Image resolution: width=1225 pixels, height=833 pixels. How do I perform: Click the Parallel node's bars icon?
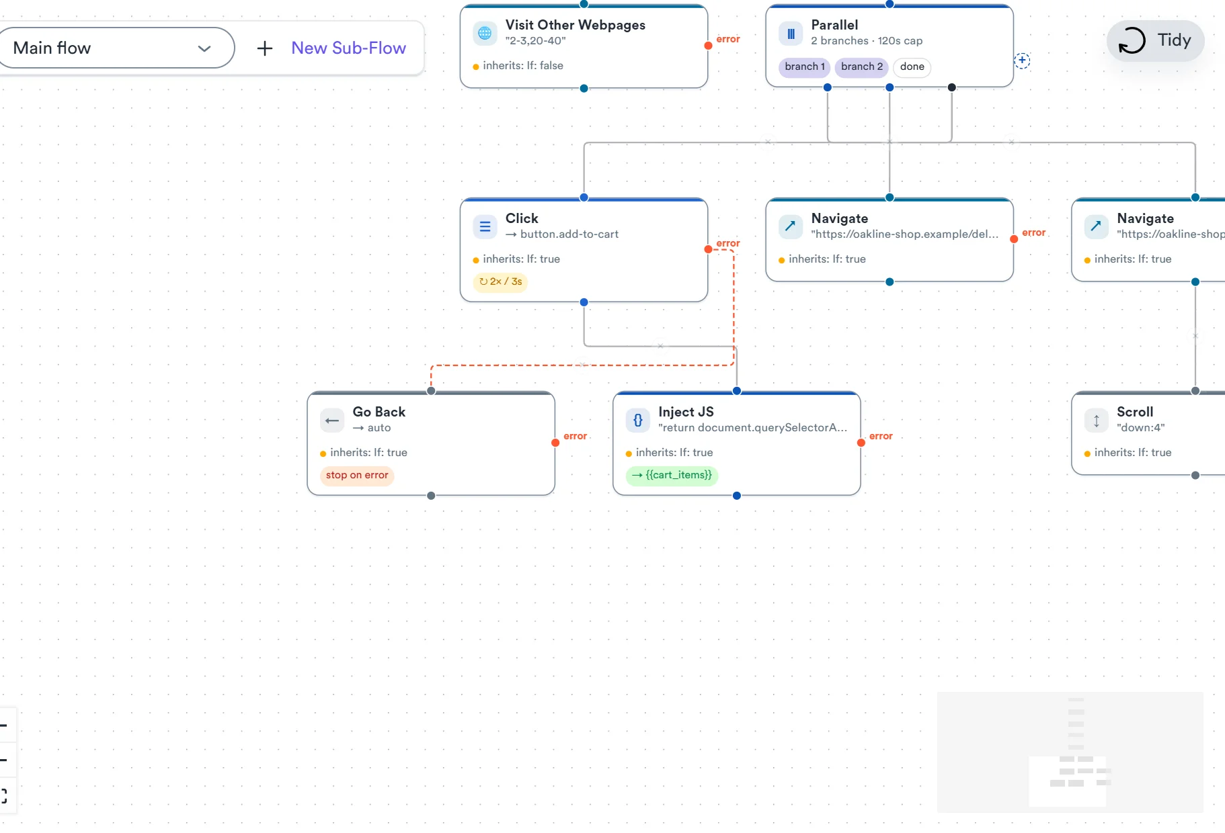(791, 33)
